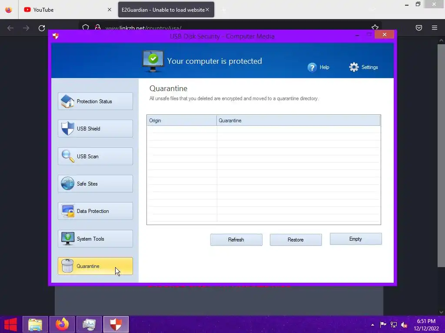Click the USB Disk Security taskbar icon
Image resolution: width=445 pixels, height=333 pixels.
click(x=116, y=324)
